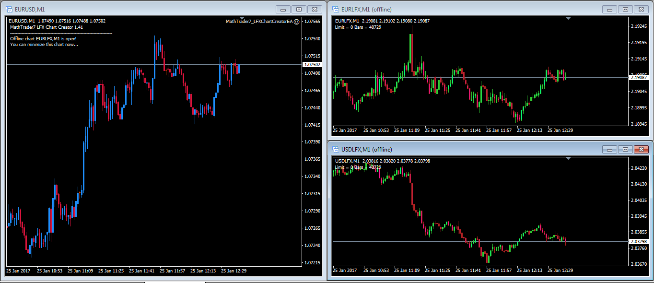Click '25 Jan 12:13' on EURLFX time axis
The image size is (654, 283).
pos(529,130)
